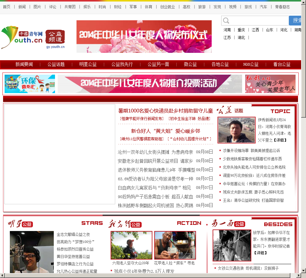Switch to 公益话题 tab
This screenshot has width=306, height=278.
56,65
